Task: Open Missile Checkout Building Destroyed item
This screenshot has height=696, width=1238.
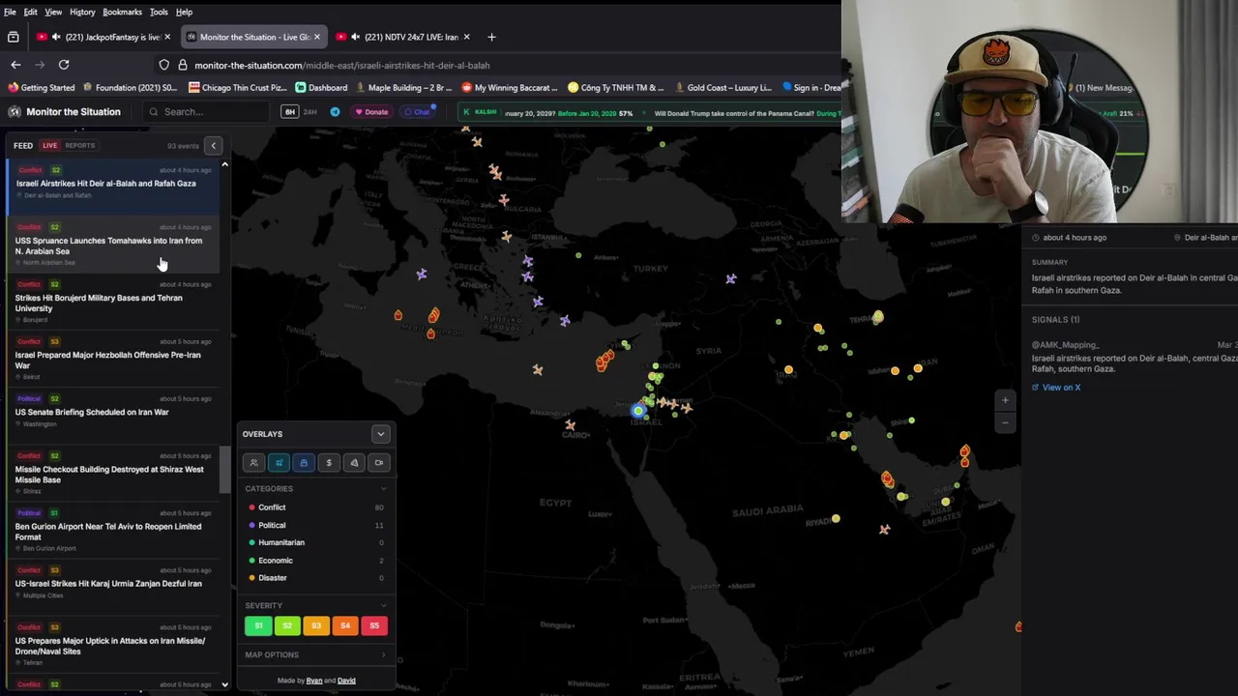Action: pos(112,475)
